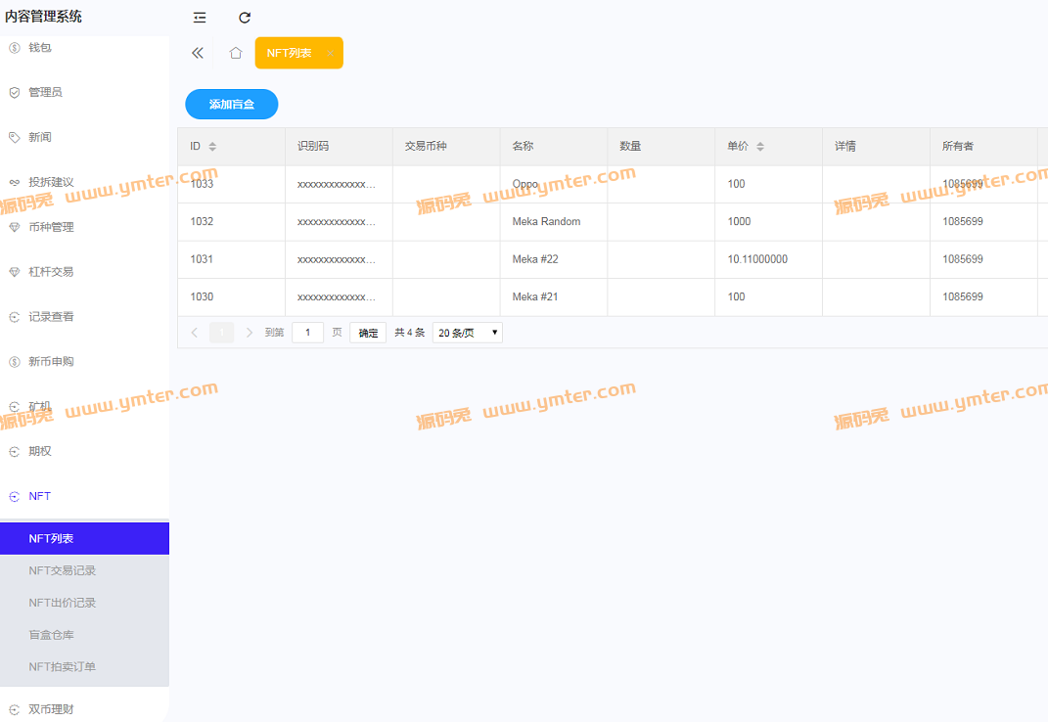Sort the table by ID column
Image resolution: width=1048 pixels, height=722 pixels.
tap(212, 147)
